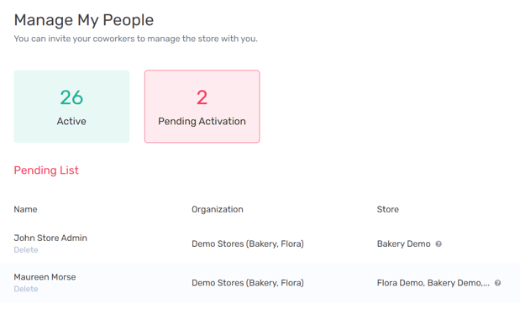Click Demo Stores organization in Maureen's row
Screen dimensions: 520x309
click(248, 283)
